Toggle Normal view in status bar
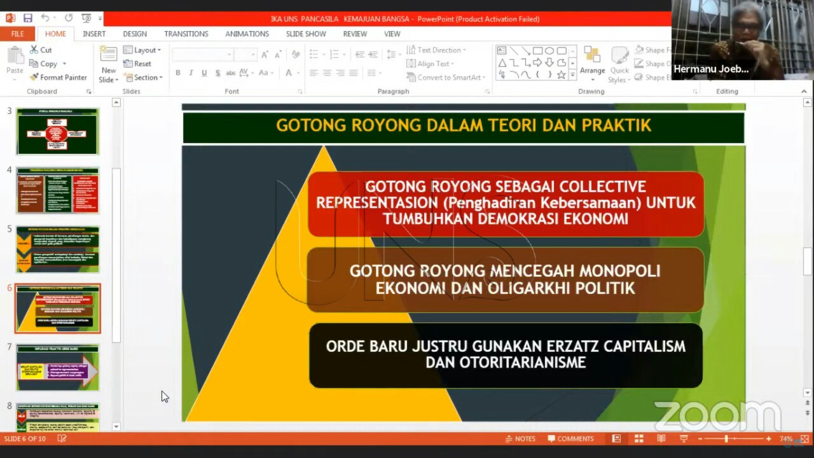 616,439
